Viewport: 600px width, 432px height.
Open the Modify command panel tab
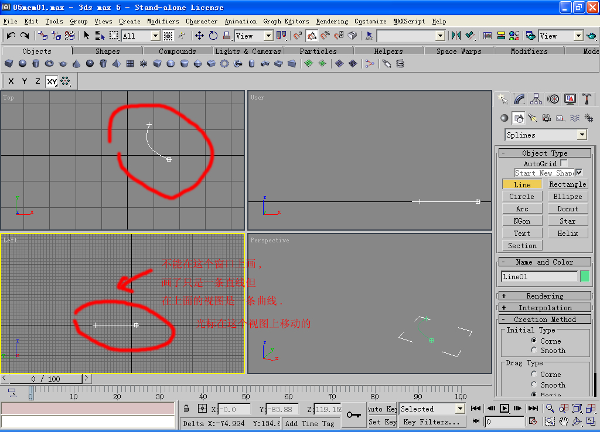[x=519, y=99]
